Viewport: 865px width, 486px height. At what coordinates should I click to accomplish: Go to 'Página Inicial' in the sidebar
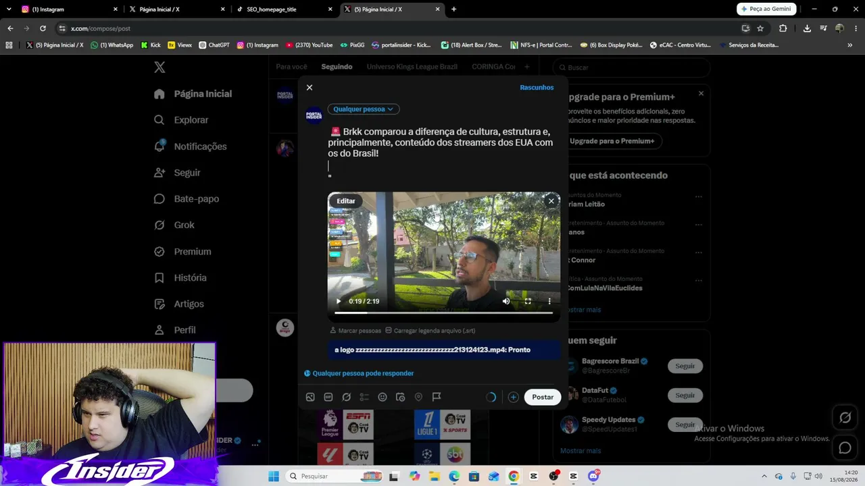tap(193, 94)
